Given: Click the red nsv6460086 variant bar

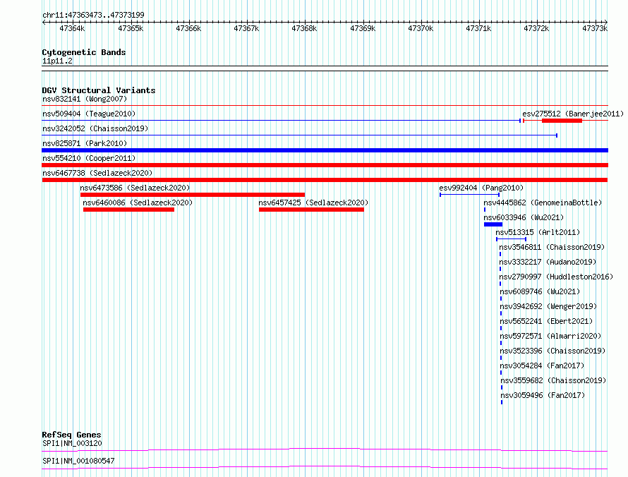Looking at the screenshot, I should point(128,210).
